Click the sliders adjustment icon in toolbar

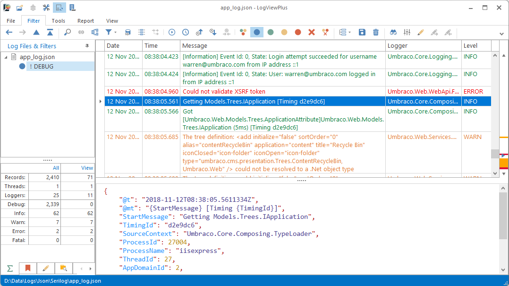coord(407,32)
